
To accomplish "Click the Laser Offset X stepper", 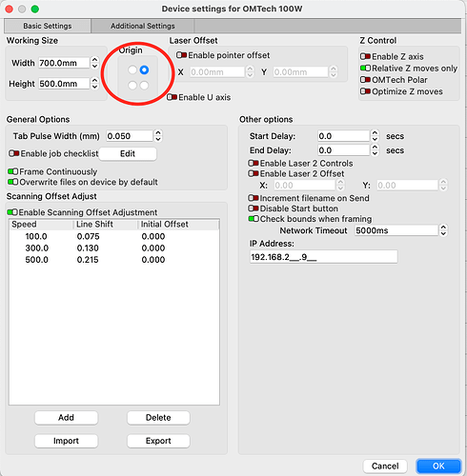I will 250,72.
